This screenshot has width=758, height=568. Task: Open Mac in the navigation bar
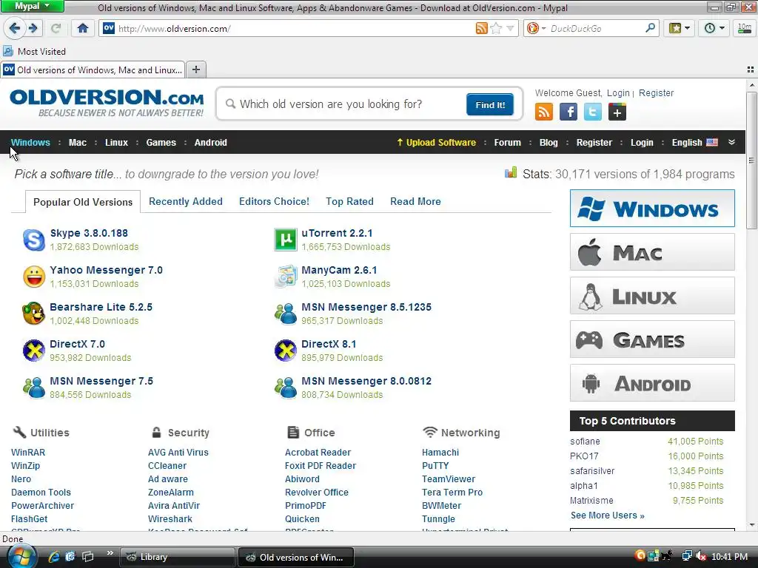coord(77,143)
